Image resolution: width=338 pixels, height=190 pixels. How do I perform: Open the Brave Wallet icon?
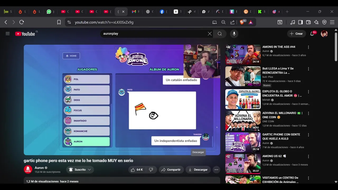pyautogui.click(x=308, y=22)
